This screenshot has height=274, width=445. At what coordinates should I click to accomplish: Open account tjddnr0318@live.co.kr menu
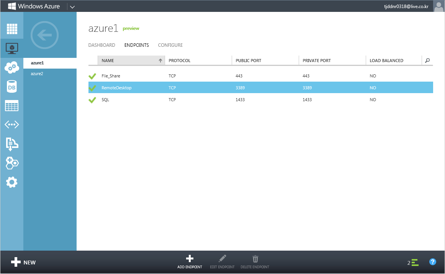click(406, 6)
